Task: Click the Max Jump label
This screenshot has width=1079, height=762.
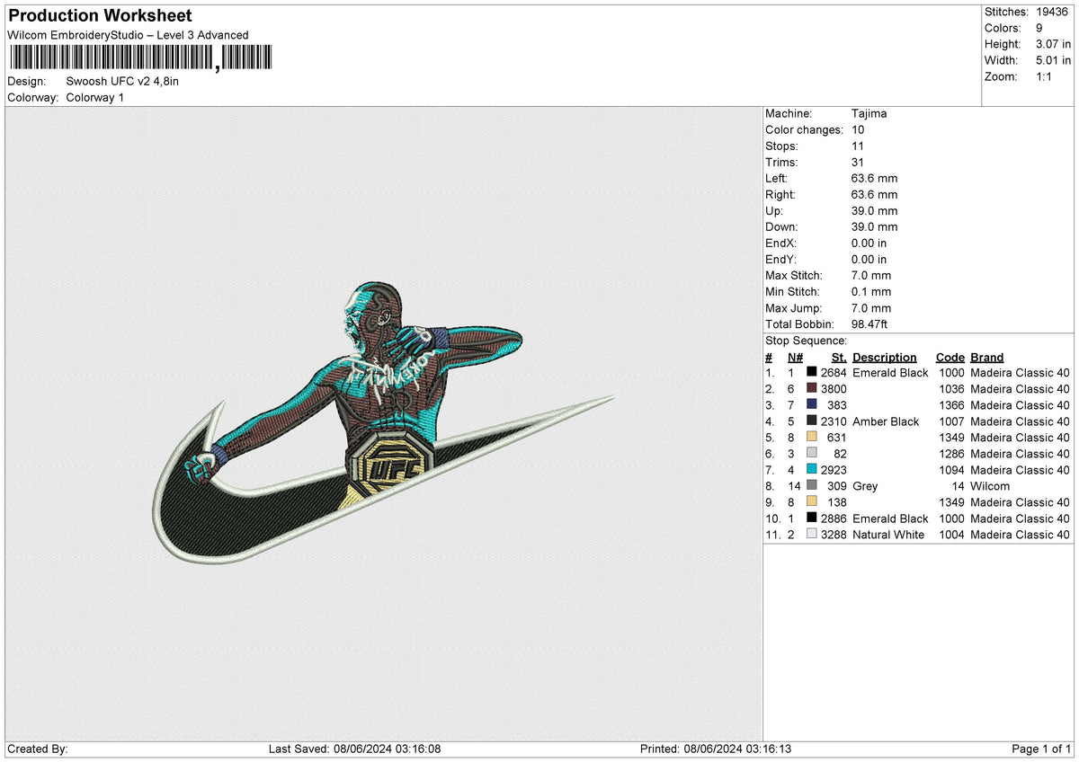Action: (792, 308)
